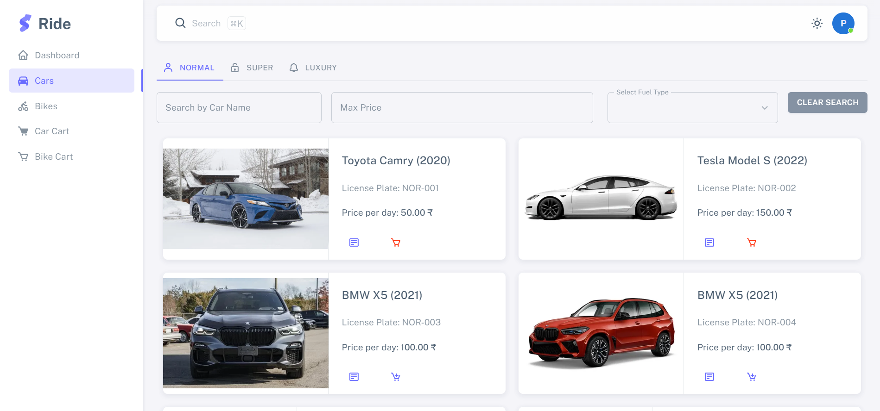
Task: Open details icon for Tesla Model S
Action: coord(709,243)
